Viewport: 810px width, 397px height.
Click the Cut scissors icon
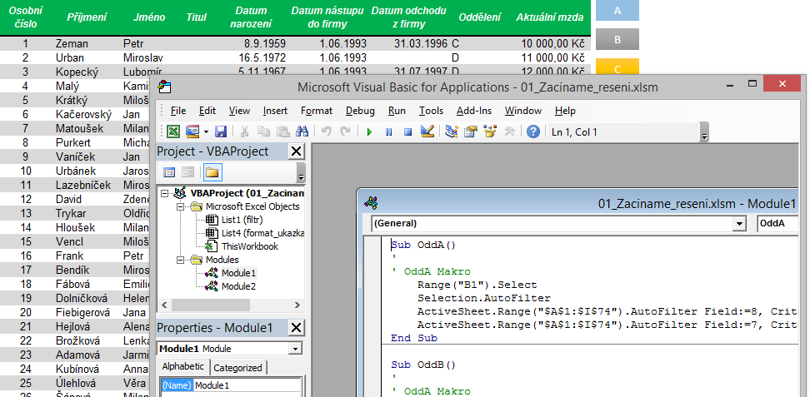point(245,132)
